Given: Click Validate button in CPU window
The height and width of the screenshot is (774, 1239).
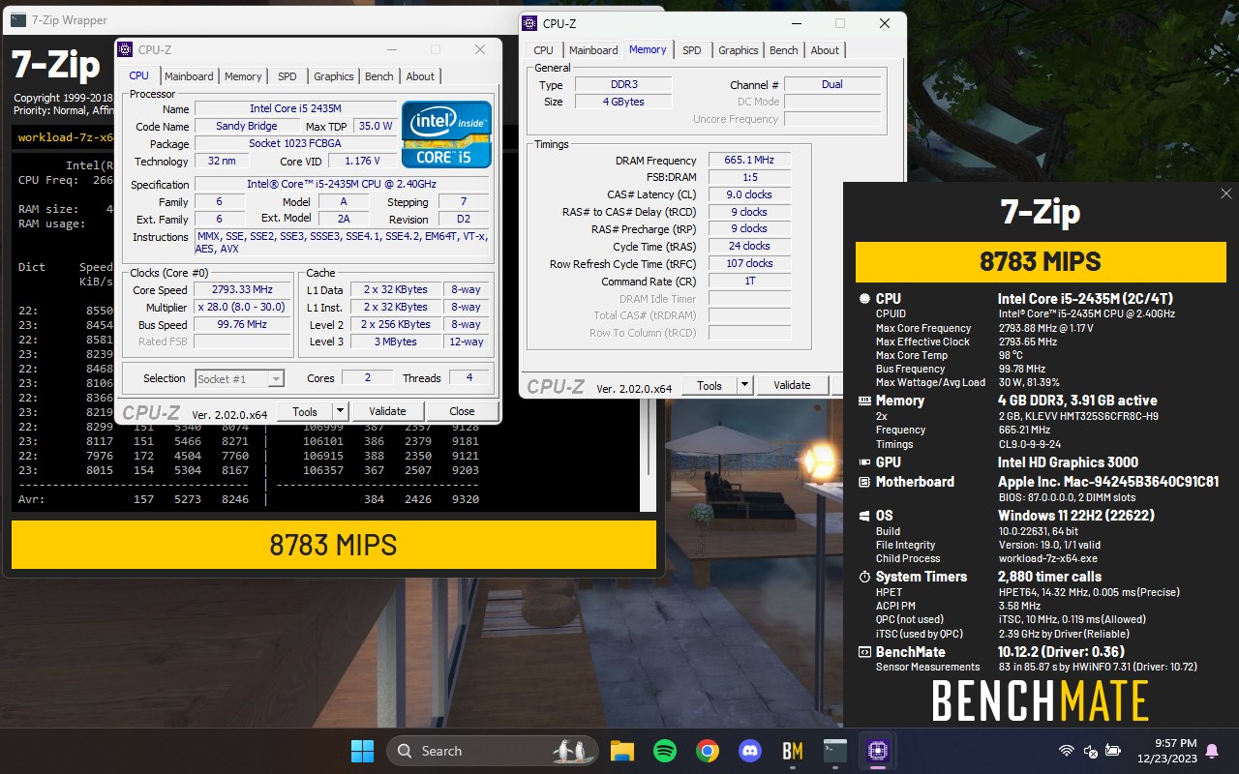Looking at the screenshot, I should pos(387,411).
